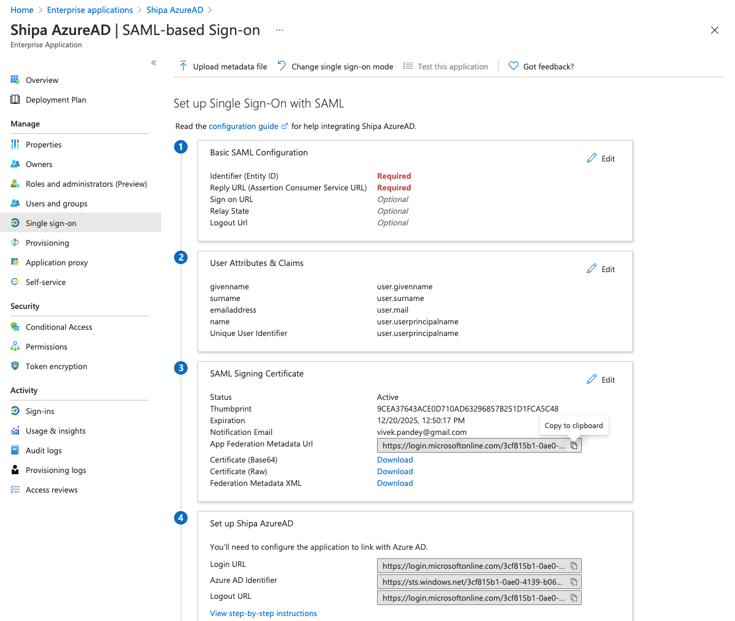
Task: Click the Usage & insights chart icon
Action: (x=15, y=431)
